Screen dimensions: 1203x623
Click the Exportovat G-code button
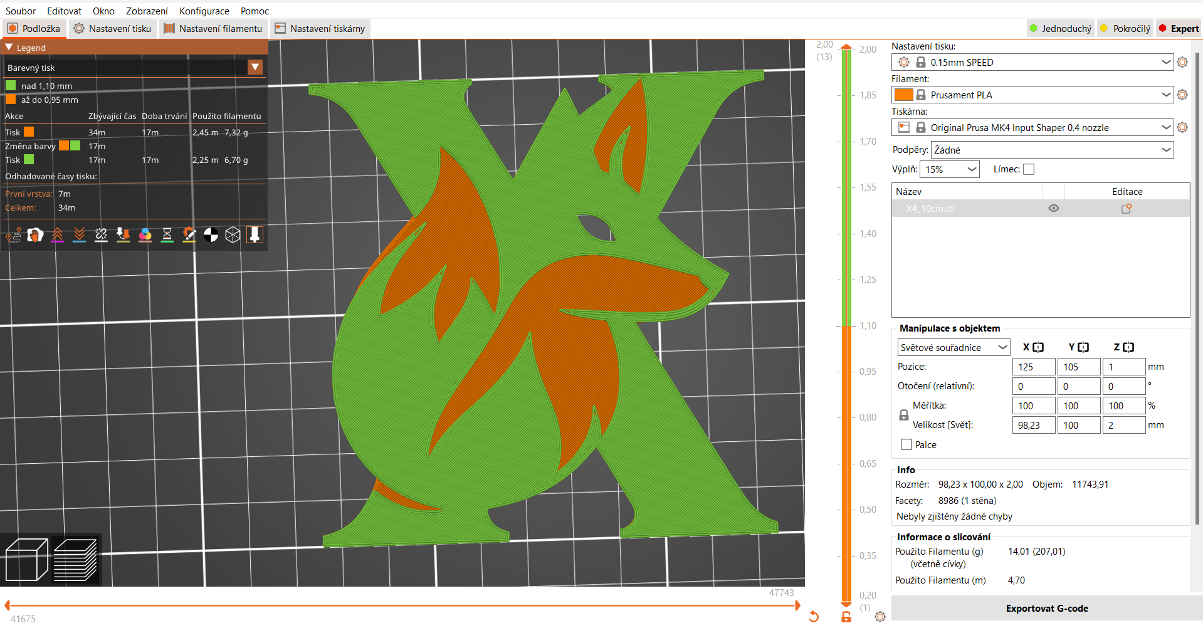click(1047, 608)
